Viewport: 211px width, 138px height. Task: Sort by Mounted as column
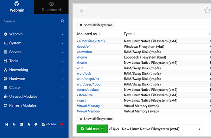click(89, 34)
